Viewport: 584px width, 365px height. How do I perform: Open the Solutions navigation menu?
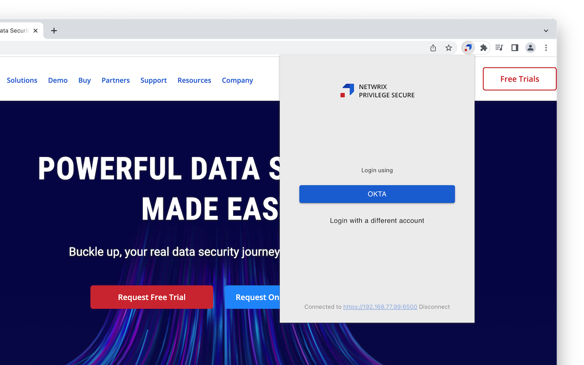22,80
